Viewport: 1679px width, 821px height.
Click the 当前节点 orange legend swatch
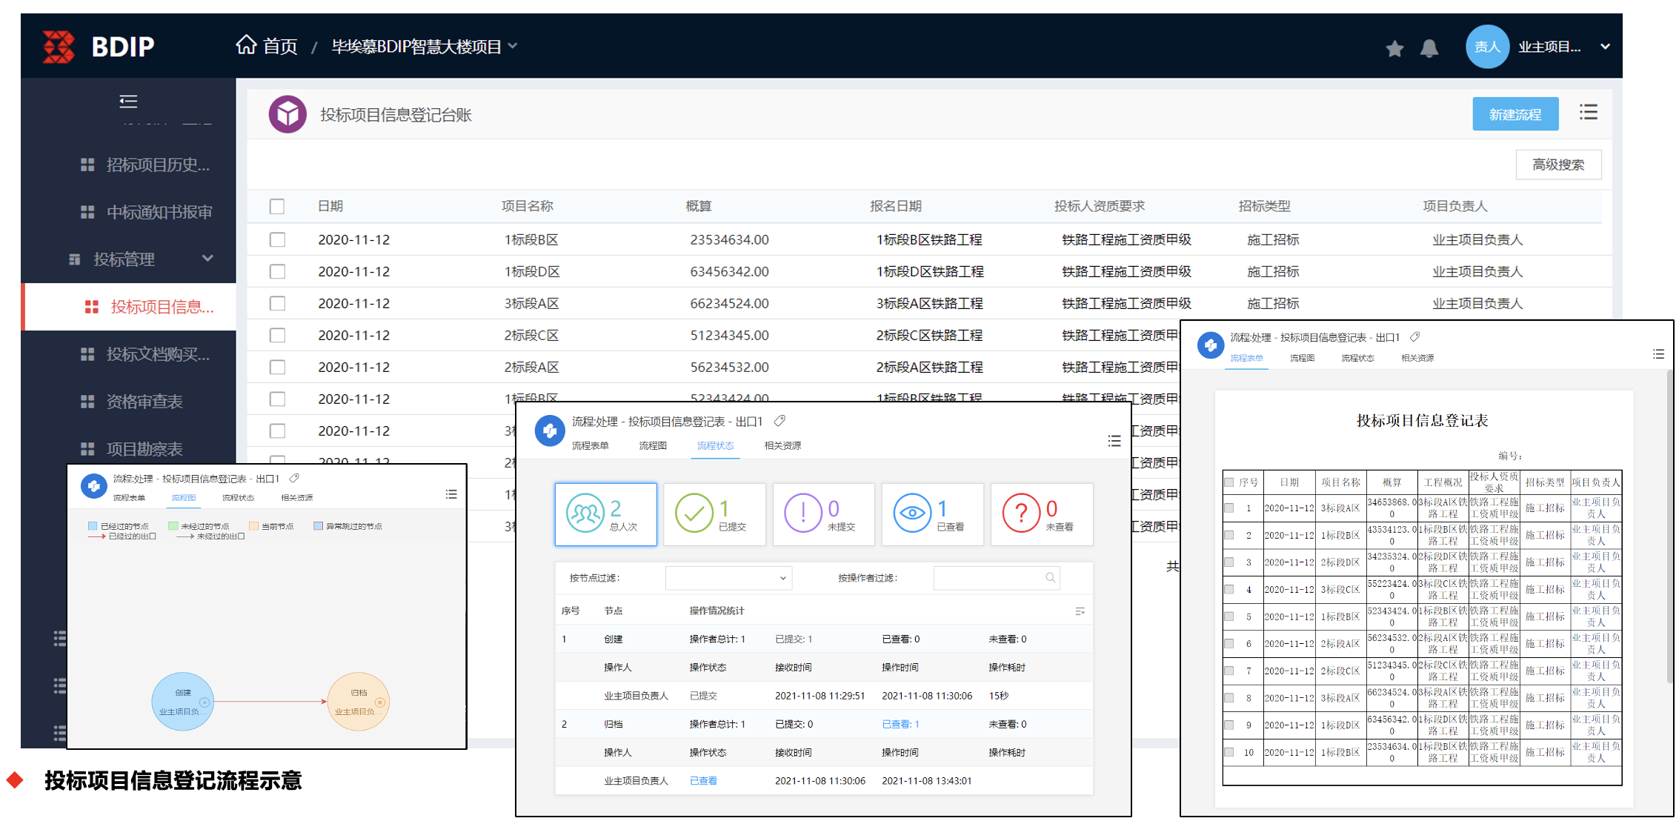pos(253,526)
